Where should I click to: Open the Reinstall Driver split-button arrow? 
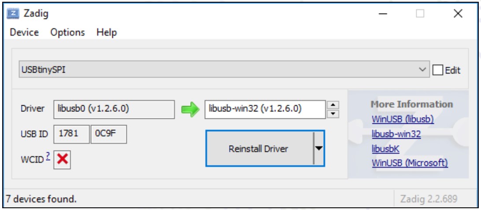click(x=319, y=149)
